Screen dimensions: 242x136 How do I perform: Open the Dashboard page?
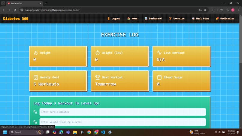(153, 19)
